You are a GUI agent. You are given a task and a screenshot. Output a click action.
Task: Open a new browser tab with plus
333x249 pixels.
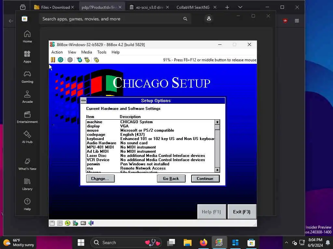227,7
